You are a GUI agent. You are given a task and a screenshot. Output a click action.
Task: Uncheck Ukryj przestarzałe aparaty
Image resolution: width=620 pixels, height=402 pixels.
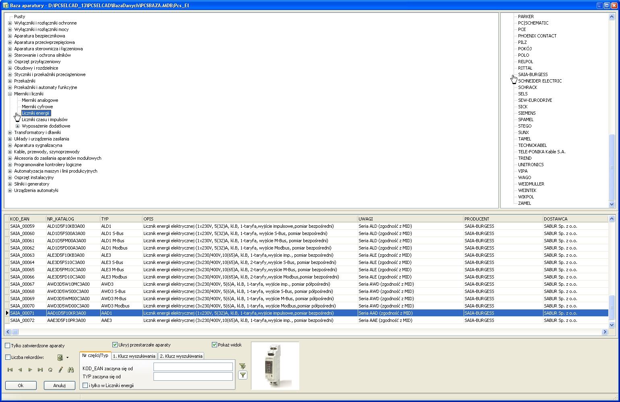[115, 345]
